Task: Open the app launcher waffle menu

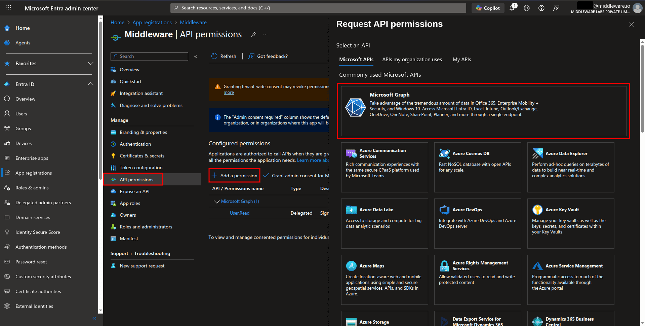Action: click(x=8, y=8)
